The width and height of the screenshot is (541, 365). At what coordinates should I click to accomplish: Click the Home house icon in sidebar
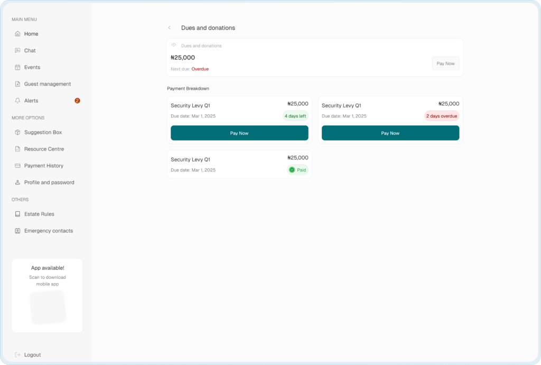[17, 34]
